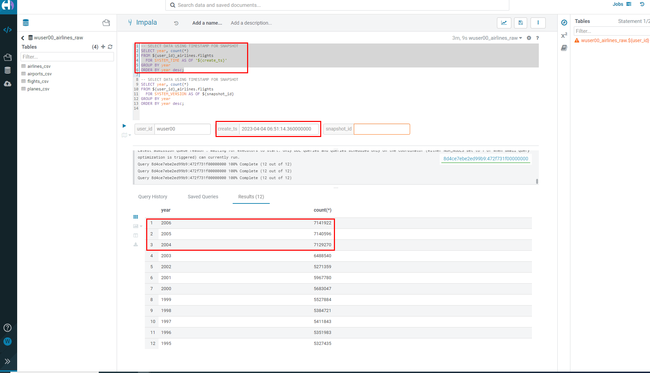Viewport: 650px width, 373px height.
Task: Switch to the documents icon in assist panel
Action: (106, 23)
